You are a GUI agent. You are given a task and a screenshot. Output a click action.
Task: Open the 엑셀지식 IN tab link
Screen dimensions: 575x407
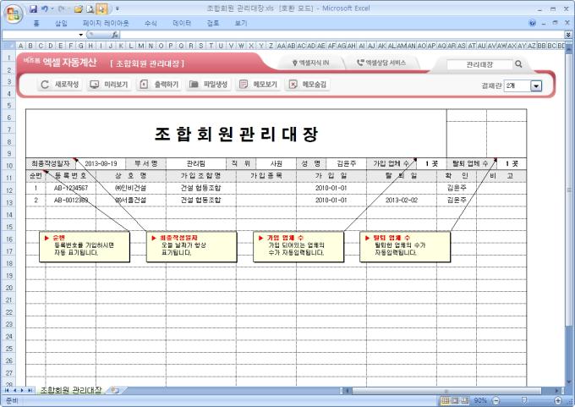(x=310, y=63)
